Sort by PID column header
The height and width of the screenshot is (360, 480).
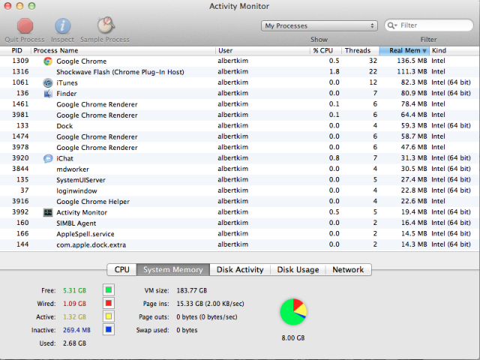click(x=16, y=50)
